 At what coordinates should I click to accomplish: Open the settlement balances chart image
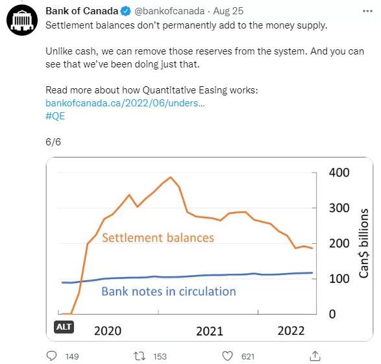(x=210, y=249)
